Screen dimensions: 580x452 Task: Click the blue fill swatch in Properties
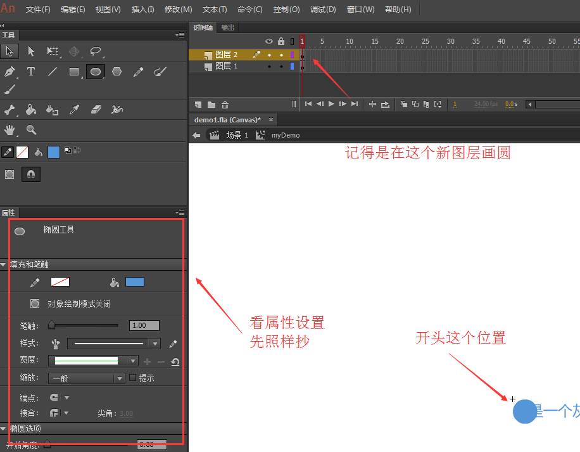coord(135,281)
